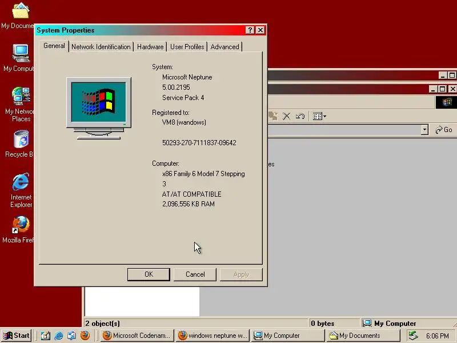Switch to the Hardware tab

[150, 47]
